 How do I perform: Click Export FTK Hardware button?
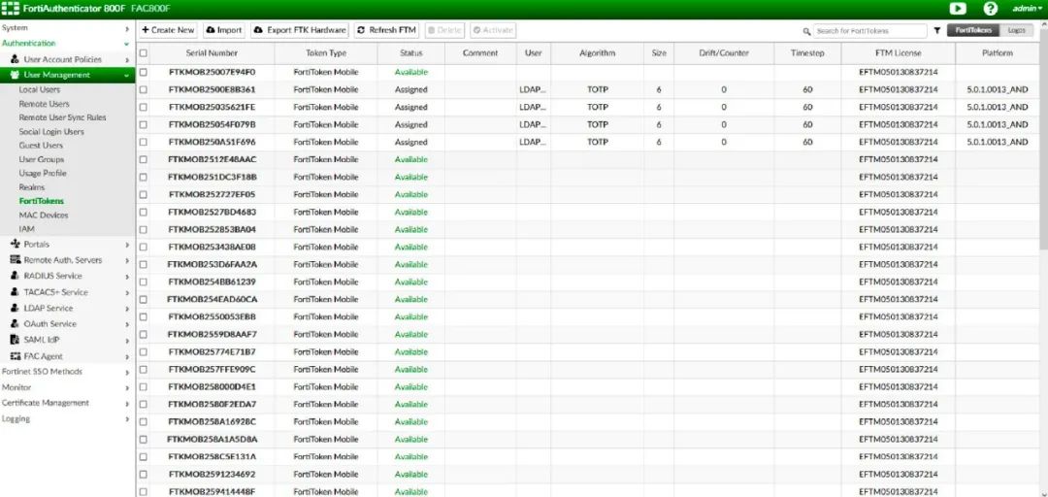[x=300, y=30]
